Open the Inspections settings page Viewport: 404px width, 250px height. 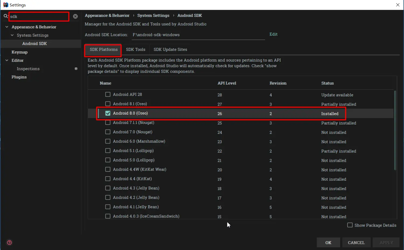point(28,69)
